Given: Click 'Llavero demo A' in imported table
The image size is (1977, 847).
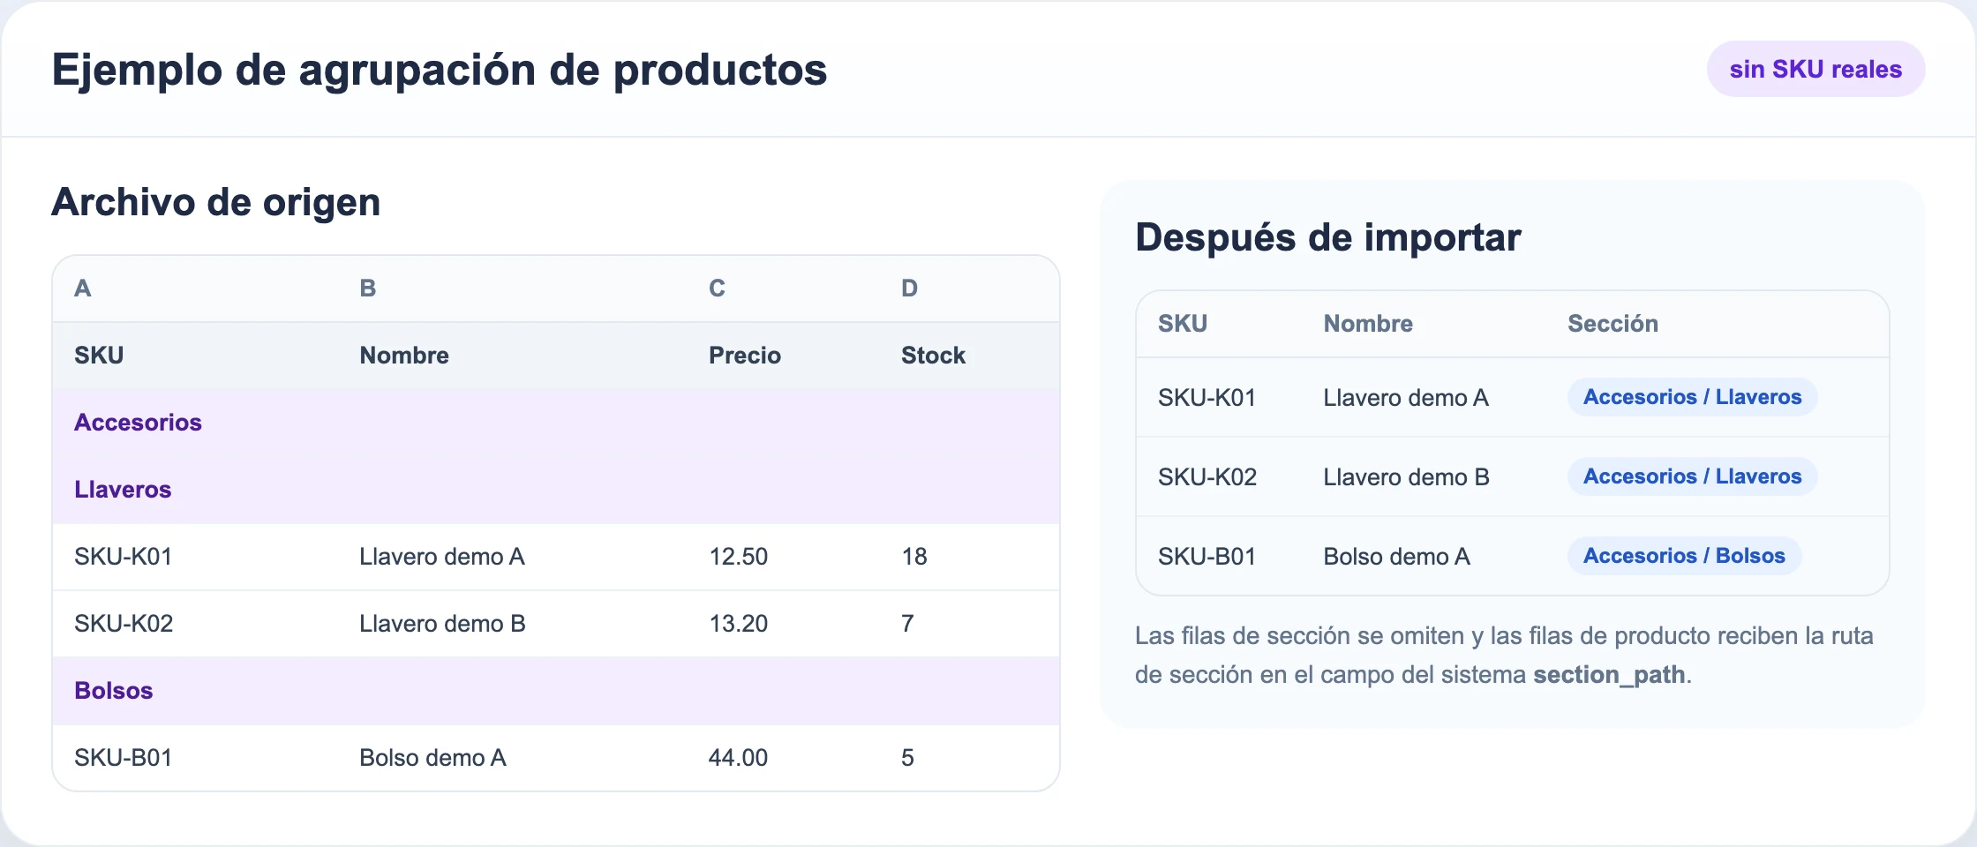Looking at the screenshot, I should (1406, 398).
